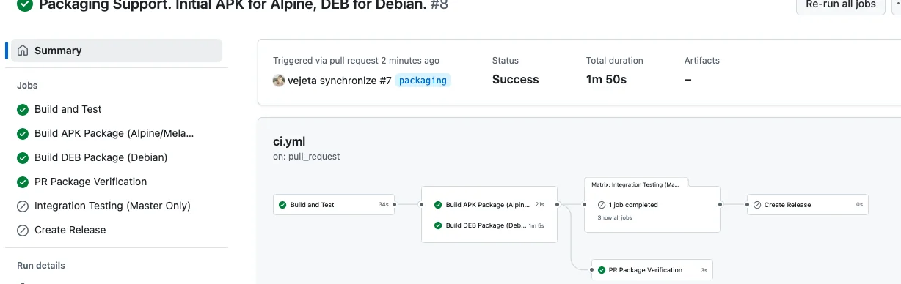Click the home icon next to Summary

click(x=23, y=51)
